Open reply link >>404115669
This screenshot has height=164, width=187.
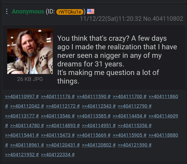91,135
